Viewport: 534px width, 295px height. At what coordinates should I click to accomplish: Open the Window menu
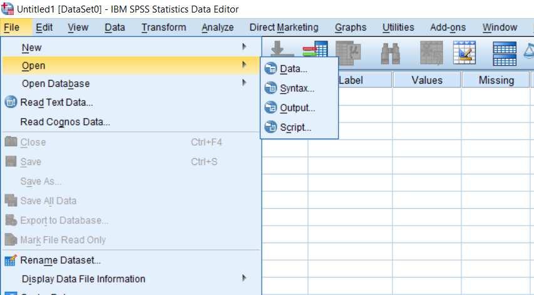[x=500, y=27]
